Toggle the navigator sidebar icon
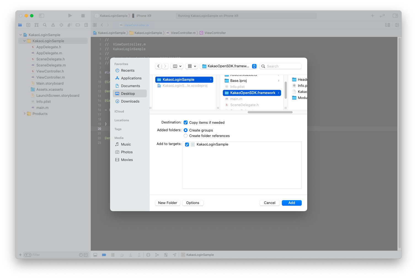 [x=42, y=16]
